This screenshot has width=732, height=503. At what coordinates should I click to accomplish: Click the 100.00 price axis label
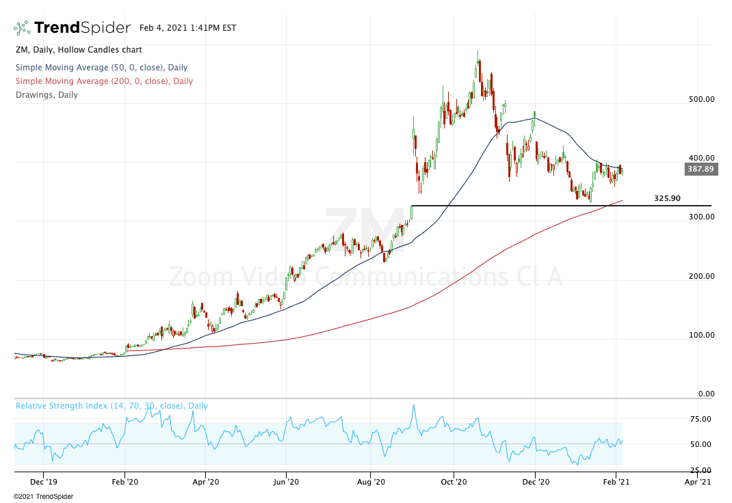pyautogui.click(x=702, y=335)
